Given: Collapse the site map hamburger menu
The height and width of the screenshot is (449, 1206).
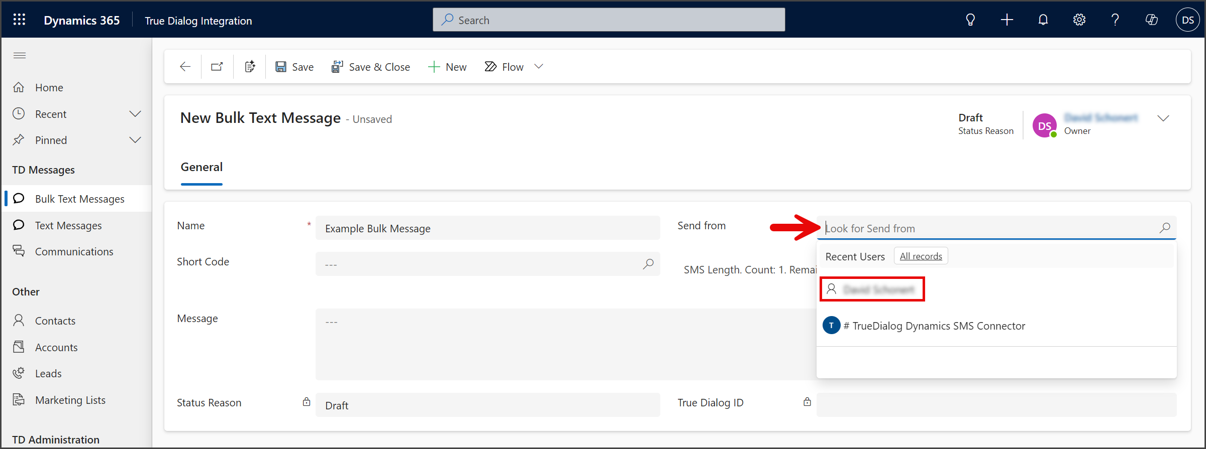Looking at the screenshot, I should (x=20, y=55).
